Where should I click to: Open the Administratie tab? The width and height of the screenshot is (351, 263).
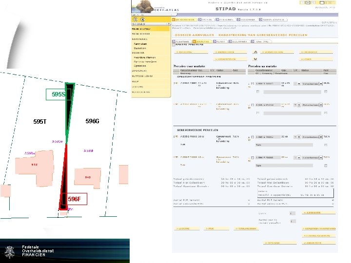[x=272, y=19]
